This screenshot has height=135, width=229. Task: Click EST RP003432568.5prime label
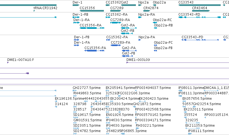point(153,110)
